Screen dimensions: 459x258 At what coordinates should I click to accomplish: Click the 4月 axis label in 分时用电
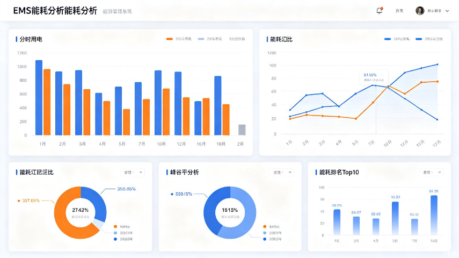coord(102,144)
